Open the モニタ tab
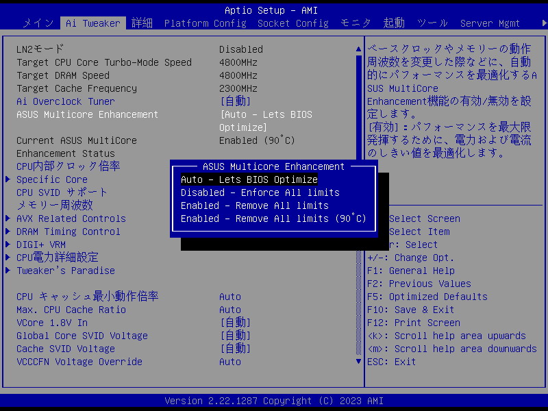The height and width of the screenshot is (411, 548). click(x=356, y=23)
